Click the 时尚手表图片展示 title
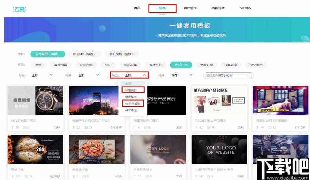Viewport: 310px width, 180px height. [x=23, y=121]
